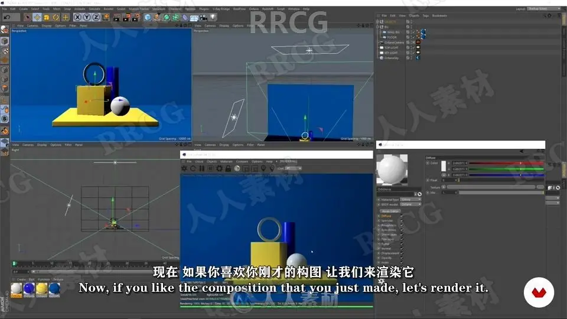
Task: Click the blue material tag on FLOOR
Action: coord(423,37)
